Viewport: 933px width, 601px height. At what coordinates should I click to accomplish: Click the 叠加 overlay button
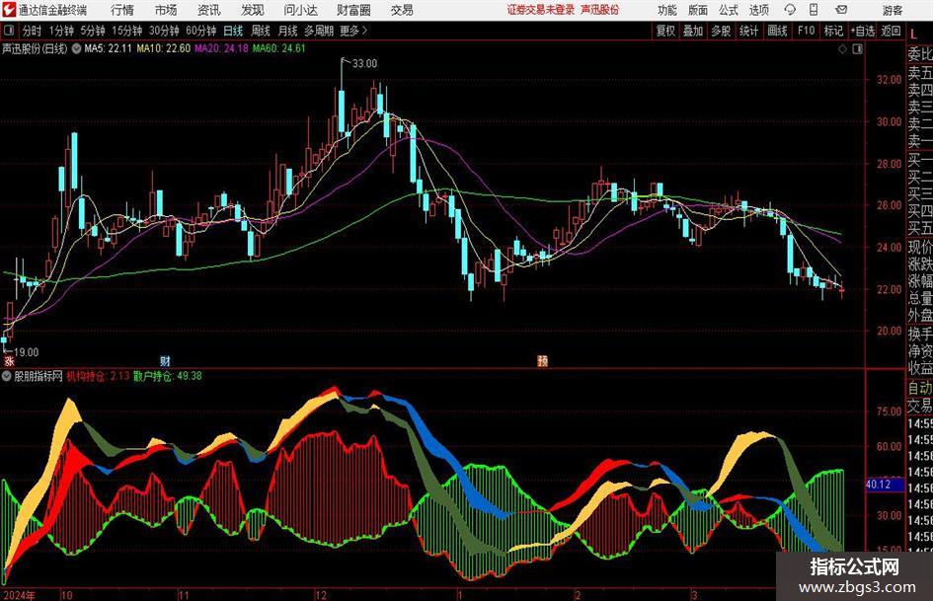[x=693, y=31]
